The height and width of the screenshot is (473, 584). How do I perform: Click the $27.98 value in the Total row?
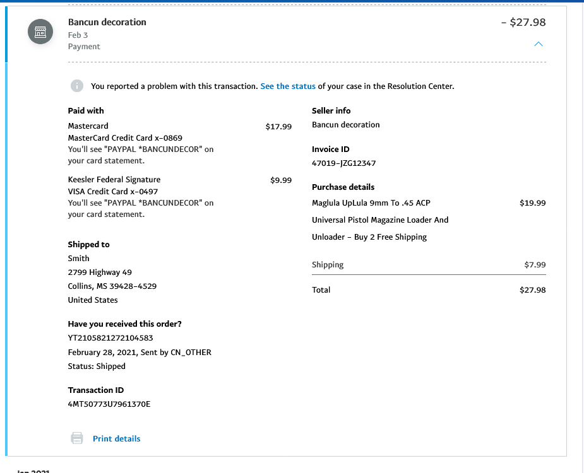tap(532, 290)
